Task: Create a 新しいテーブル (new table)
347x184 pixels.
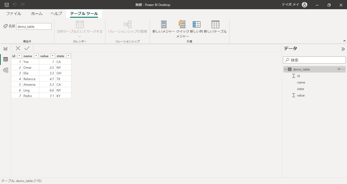Action: pyautogui.click(x=215, y=28)
